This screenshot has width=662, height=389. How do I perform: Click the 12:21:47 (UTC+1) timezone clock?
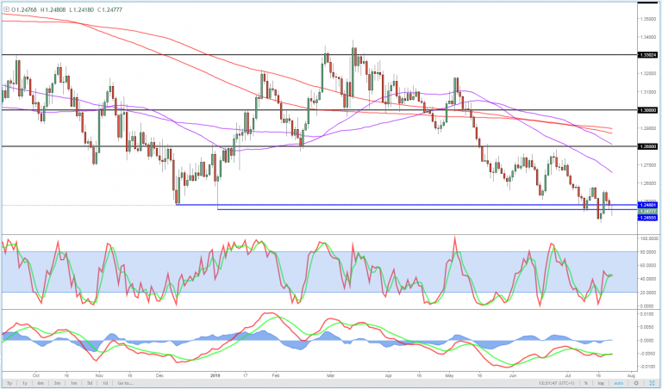point(558,383)
